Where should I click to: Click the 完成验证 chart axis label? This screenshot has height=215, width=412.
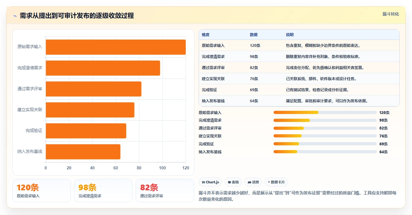point(34,131)
